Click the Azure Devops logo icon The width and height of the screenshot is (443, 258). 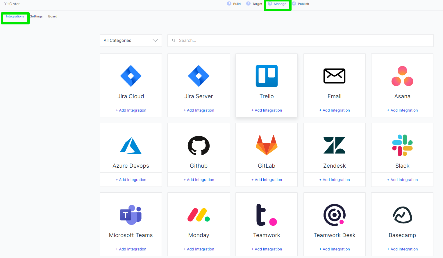(131, 146)
